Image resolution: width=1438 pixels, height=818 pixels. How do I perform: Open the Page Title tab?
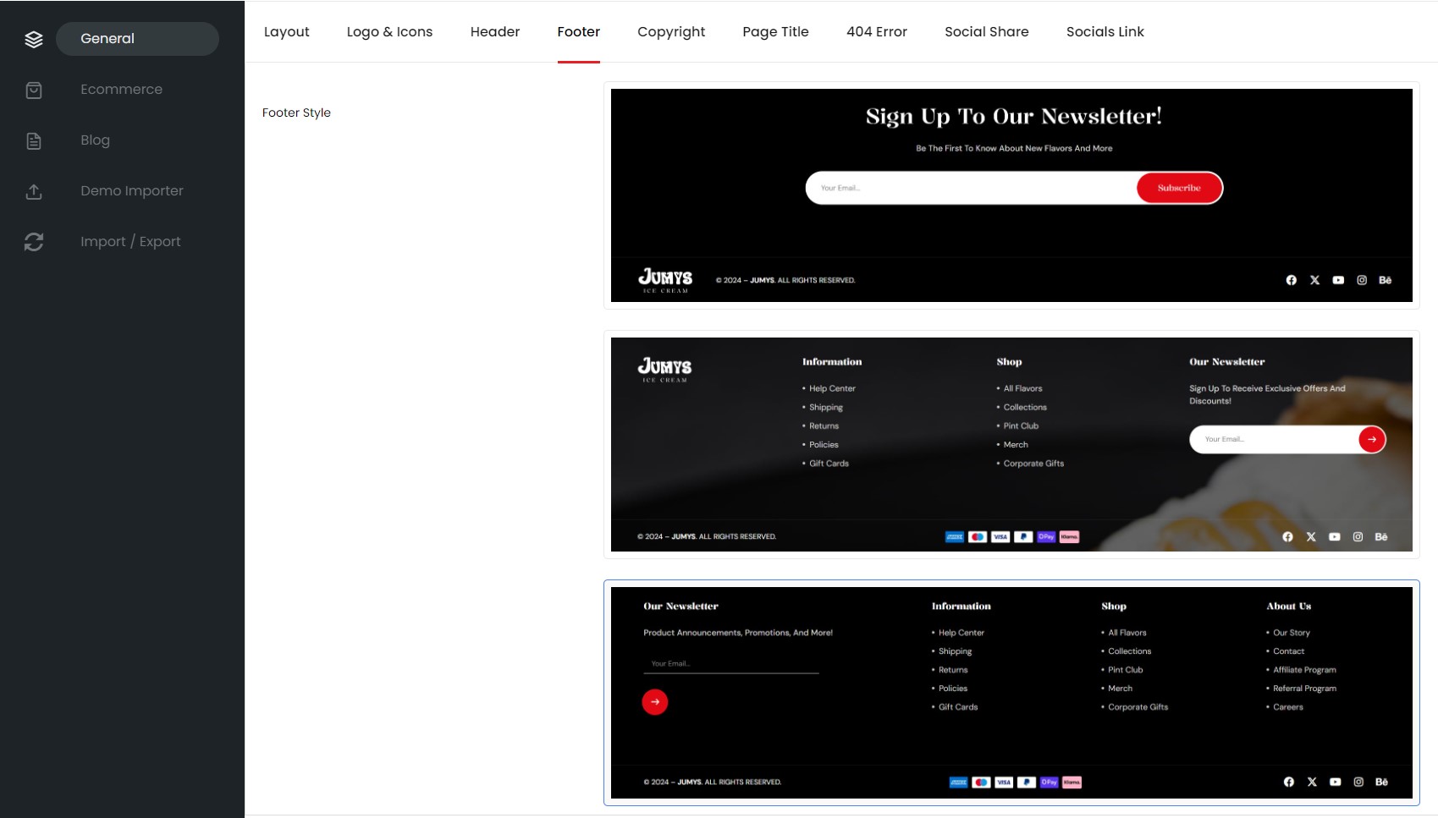pos(775,32)
